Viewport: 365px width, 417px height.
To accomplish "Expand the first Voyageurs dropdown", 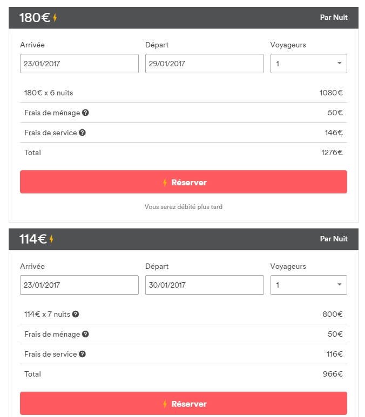I will pyautogui.click(x=308, y=64).
